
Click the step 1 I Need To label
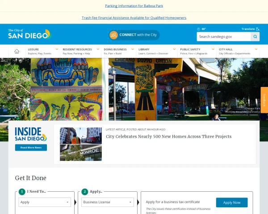(37, 191)
